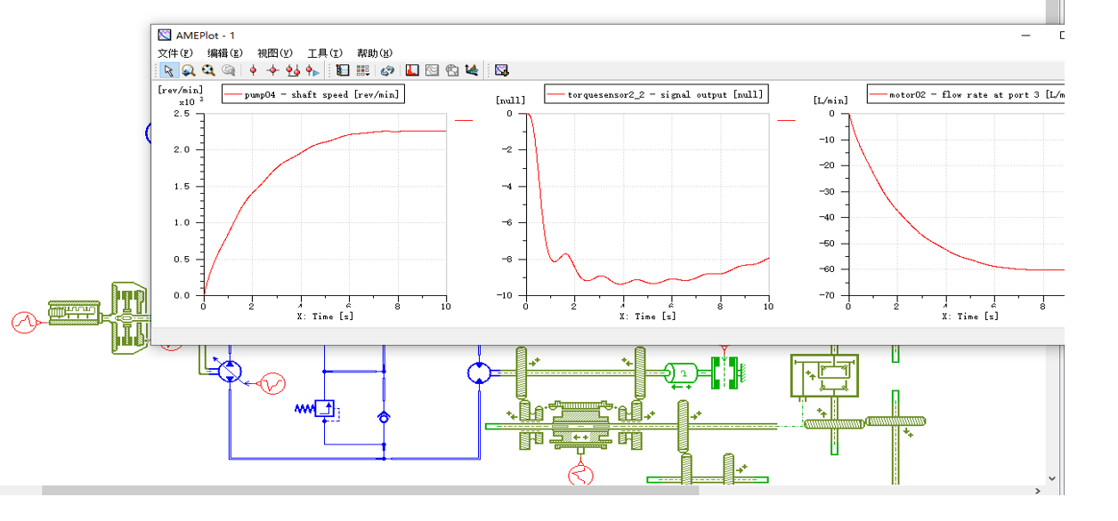The width and height of the screenshot is (1118, 521).
Task: Select the blue check valve
Action: coord(384,417)
